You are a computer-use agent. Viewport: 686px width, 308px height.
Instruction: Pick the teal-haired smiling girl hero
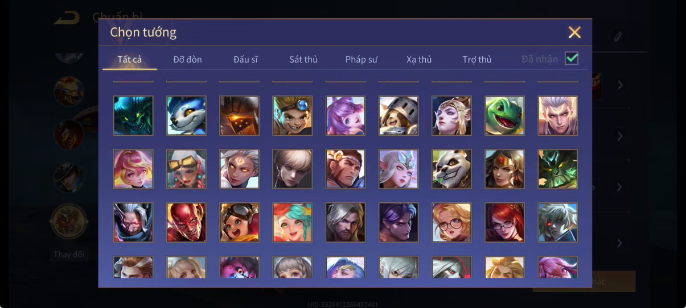(x=292, y=222)
